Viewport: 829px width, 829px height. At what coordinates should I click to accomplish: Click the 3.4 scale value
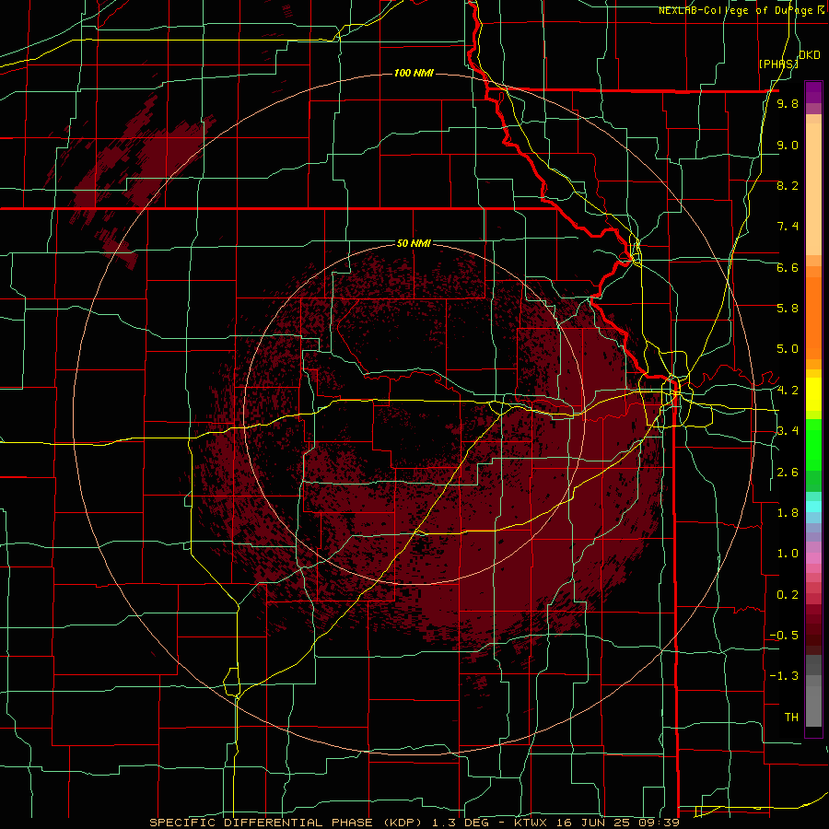tap(788, 430)
